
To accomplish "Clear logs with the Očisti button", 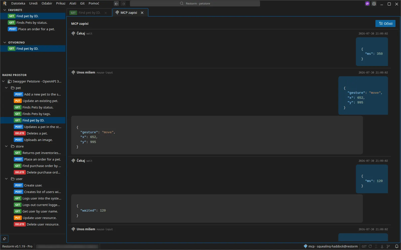I will (x=385, y=23).
